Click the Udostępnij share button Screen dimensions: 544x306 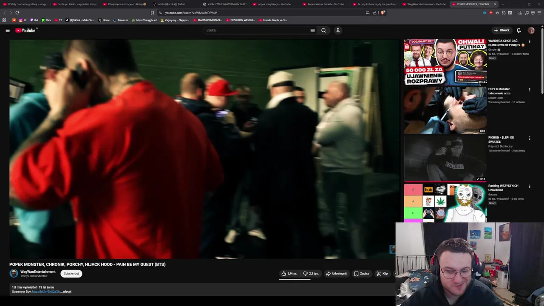(336, 274)
